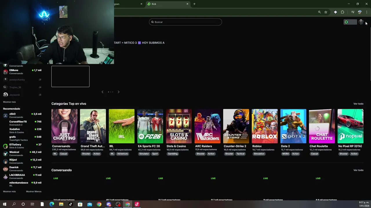Open grafo Teamfight Tactics channel
Image resolution: width=371 pixels, height=208 pixels.
point(22,138)
